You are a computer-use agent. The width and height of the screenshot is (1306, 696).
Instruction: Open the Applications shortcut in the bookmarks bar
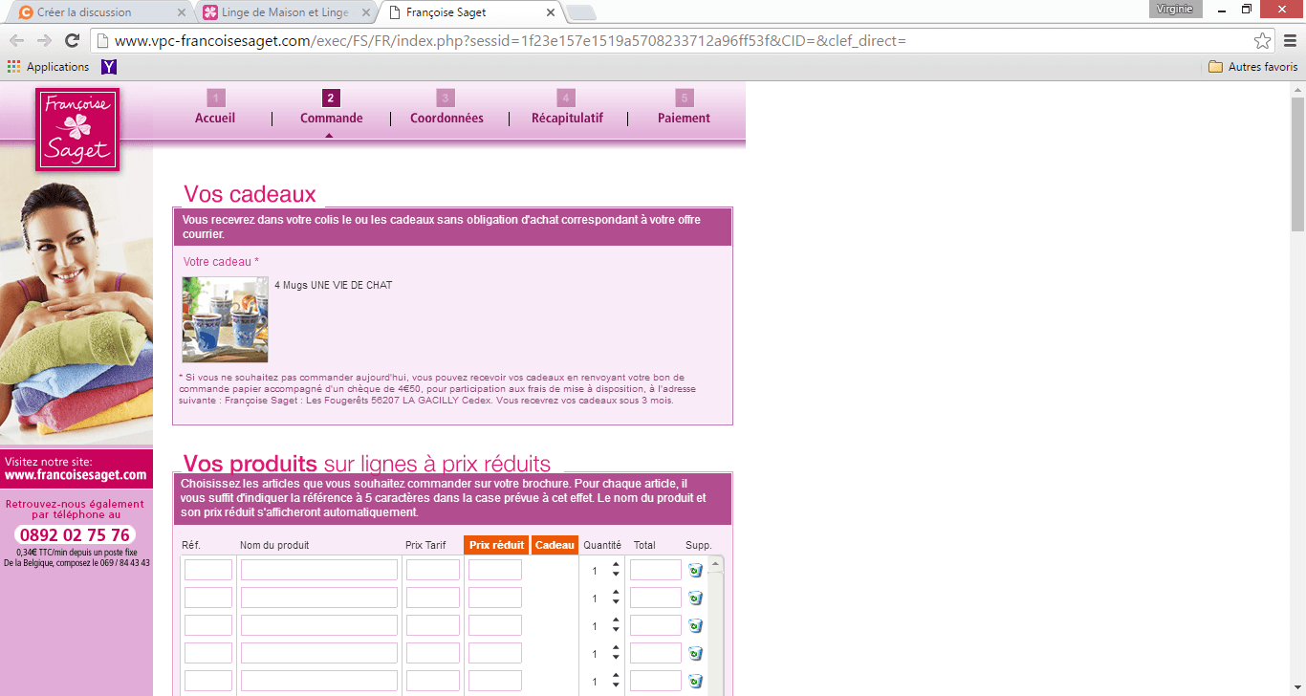48,67
